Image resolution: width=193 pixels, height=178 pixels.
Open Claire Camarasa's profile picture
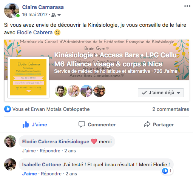click(12, 11)
